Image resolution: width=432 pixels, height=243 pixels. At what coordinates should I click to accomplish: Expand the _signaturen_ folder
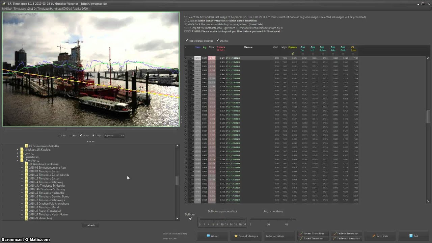(18, 157)
